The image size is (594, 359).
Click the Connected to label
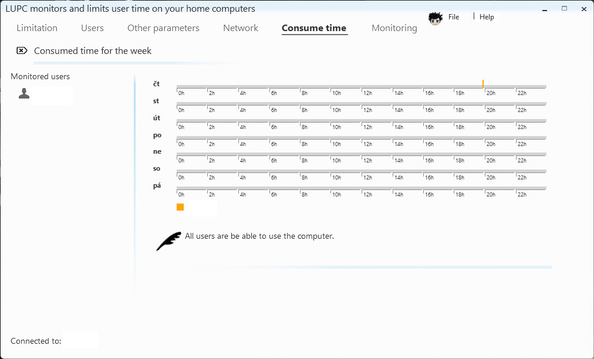click(x=36, y=341)
